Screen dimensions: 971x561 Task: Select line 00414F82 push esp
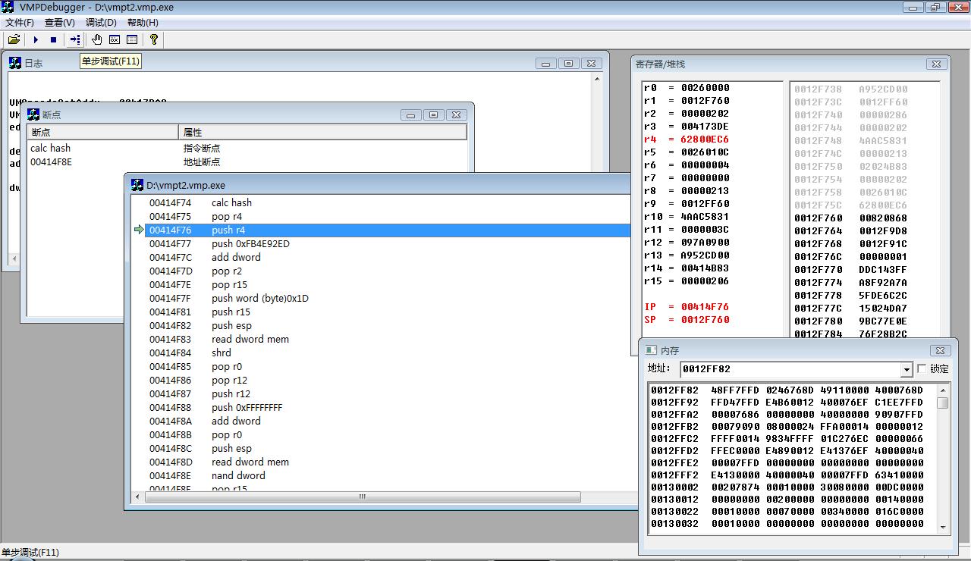pyautogui.click(x=387, y=325)
